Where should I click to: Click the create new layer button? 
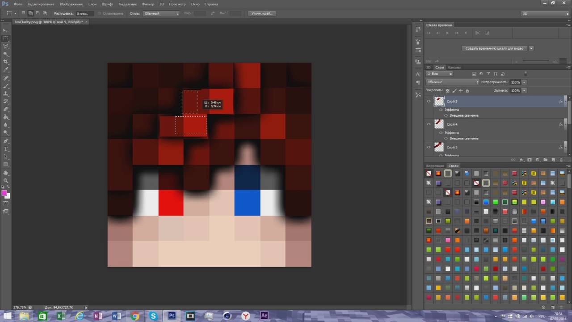point(553,160)
